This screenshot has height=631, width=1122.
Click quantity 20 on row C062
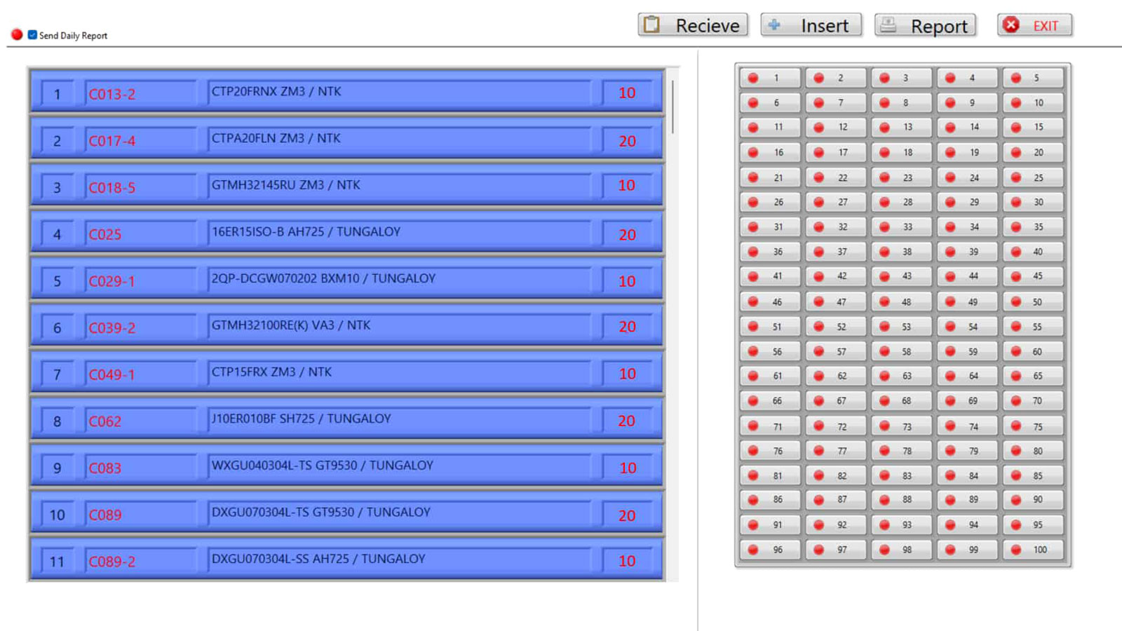click(x=626, y=421)
